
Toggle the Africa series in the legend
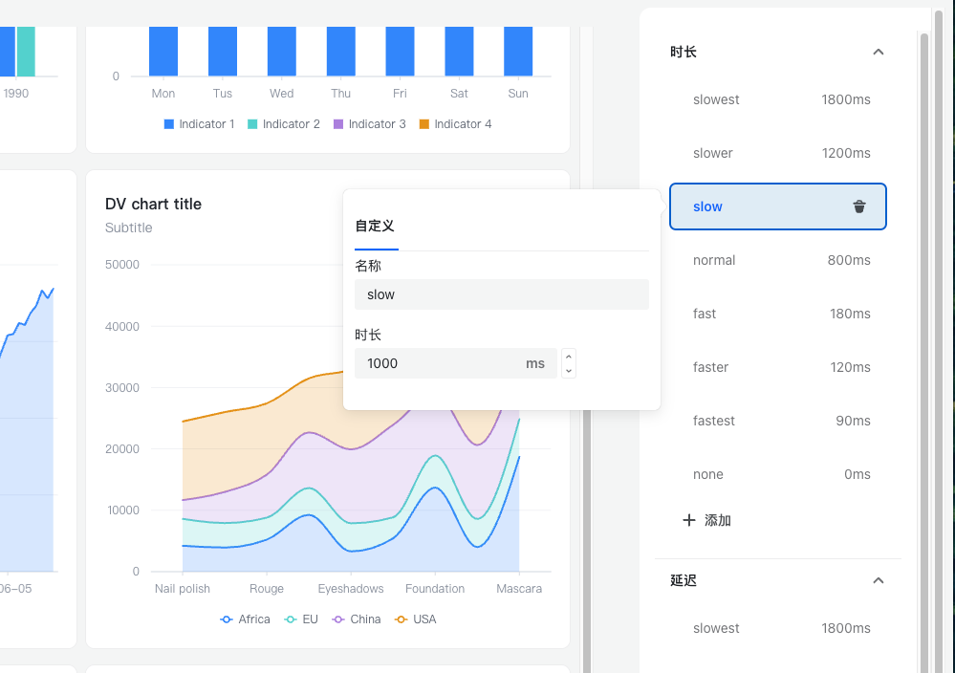click(246, 619)
